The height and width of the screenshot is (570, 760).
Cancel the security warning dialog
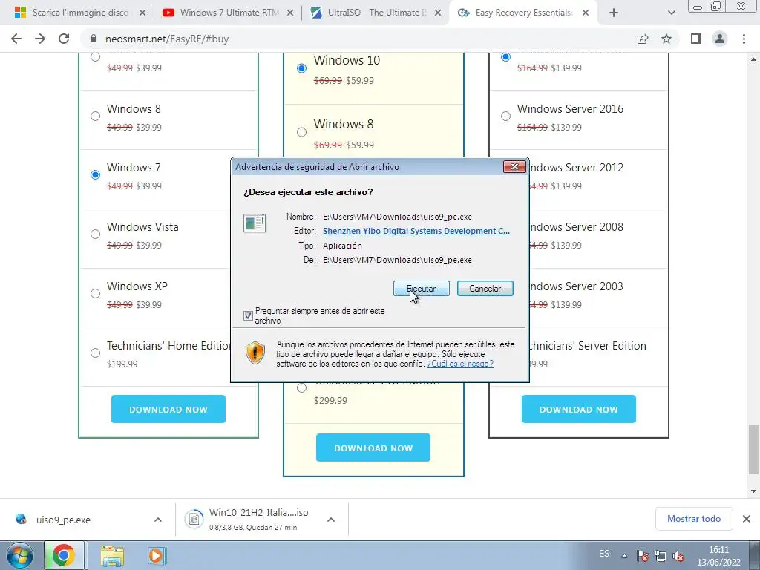[485, 289]
